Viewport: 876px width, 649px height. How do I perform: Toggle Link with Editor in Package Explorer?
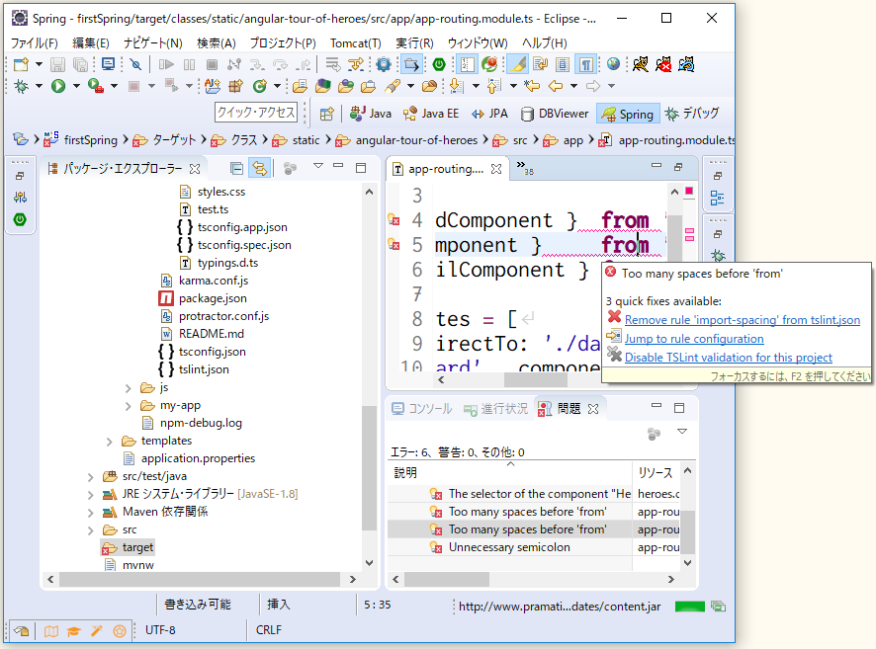(x=258, y=168)
